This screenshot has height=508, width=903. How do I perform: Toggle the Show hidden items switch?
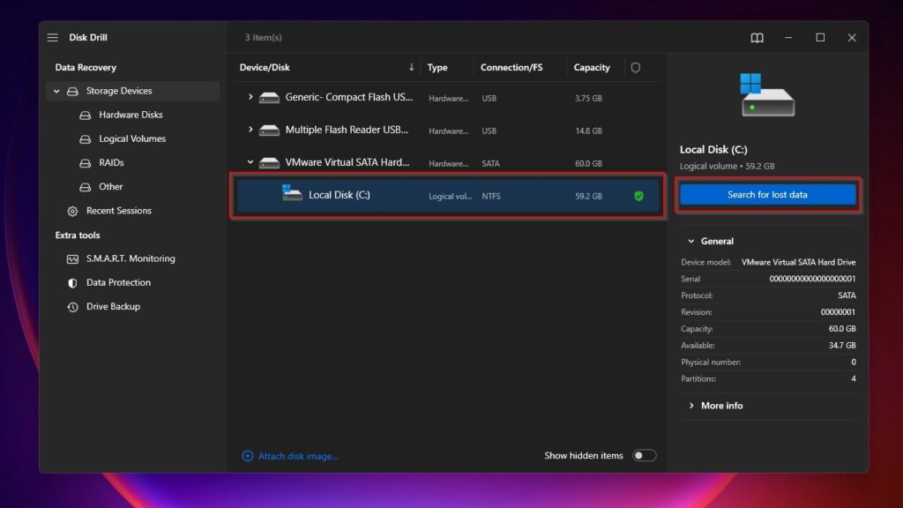644,456
